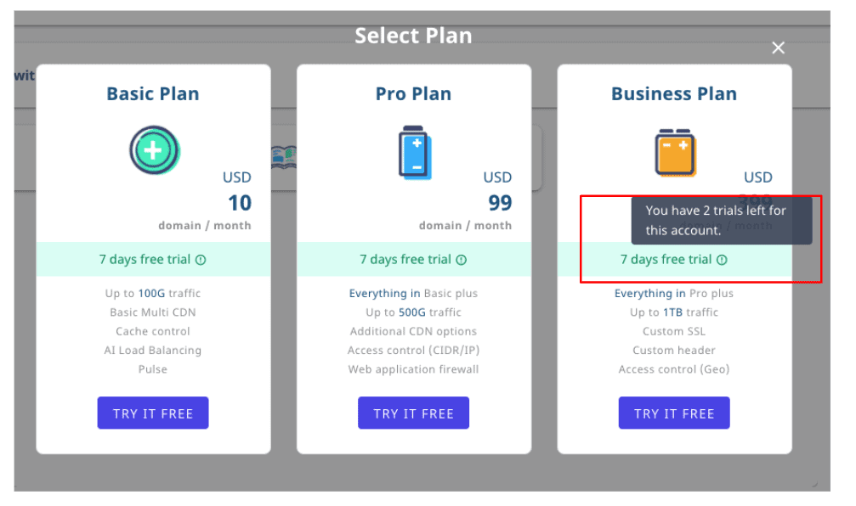The width and height of the screenshot is (856, 506).
Task: Click the Pro Plan blue battery icon
Action: point(415,153)
